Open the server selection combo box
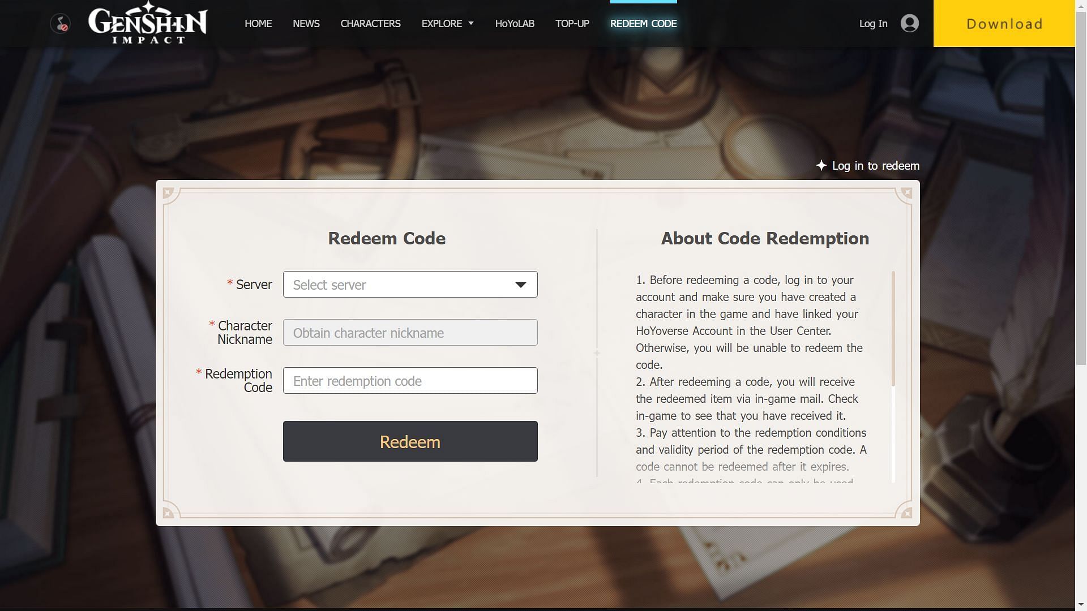The image size is (1087, 611). pyautogui.click(x=410, y=283)
